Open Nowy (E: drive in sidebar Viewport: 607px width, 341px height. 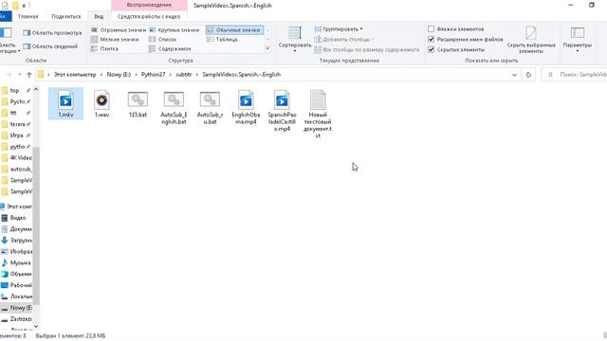point(17,308)
